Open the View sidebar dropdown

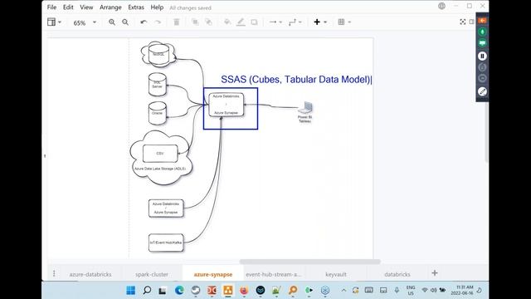click(54, 22)
